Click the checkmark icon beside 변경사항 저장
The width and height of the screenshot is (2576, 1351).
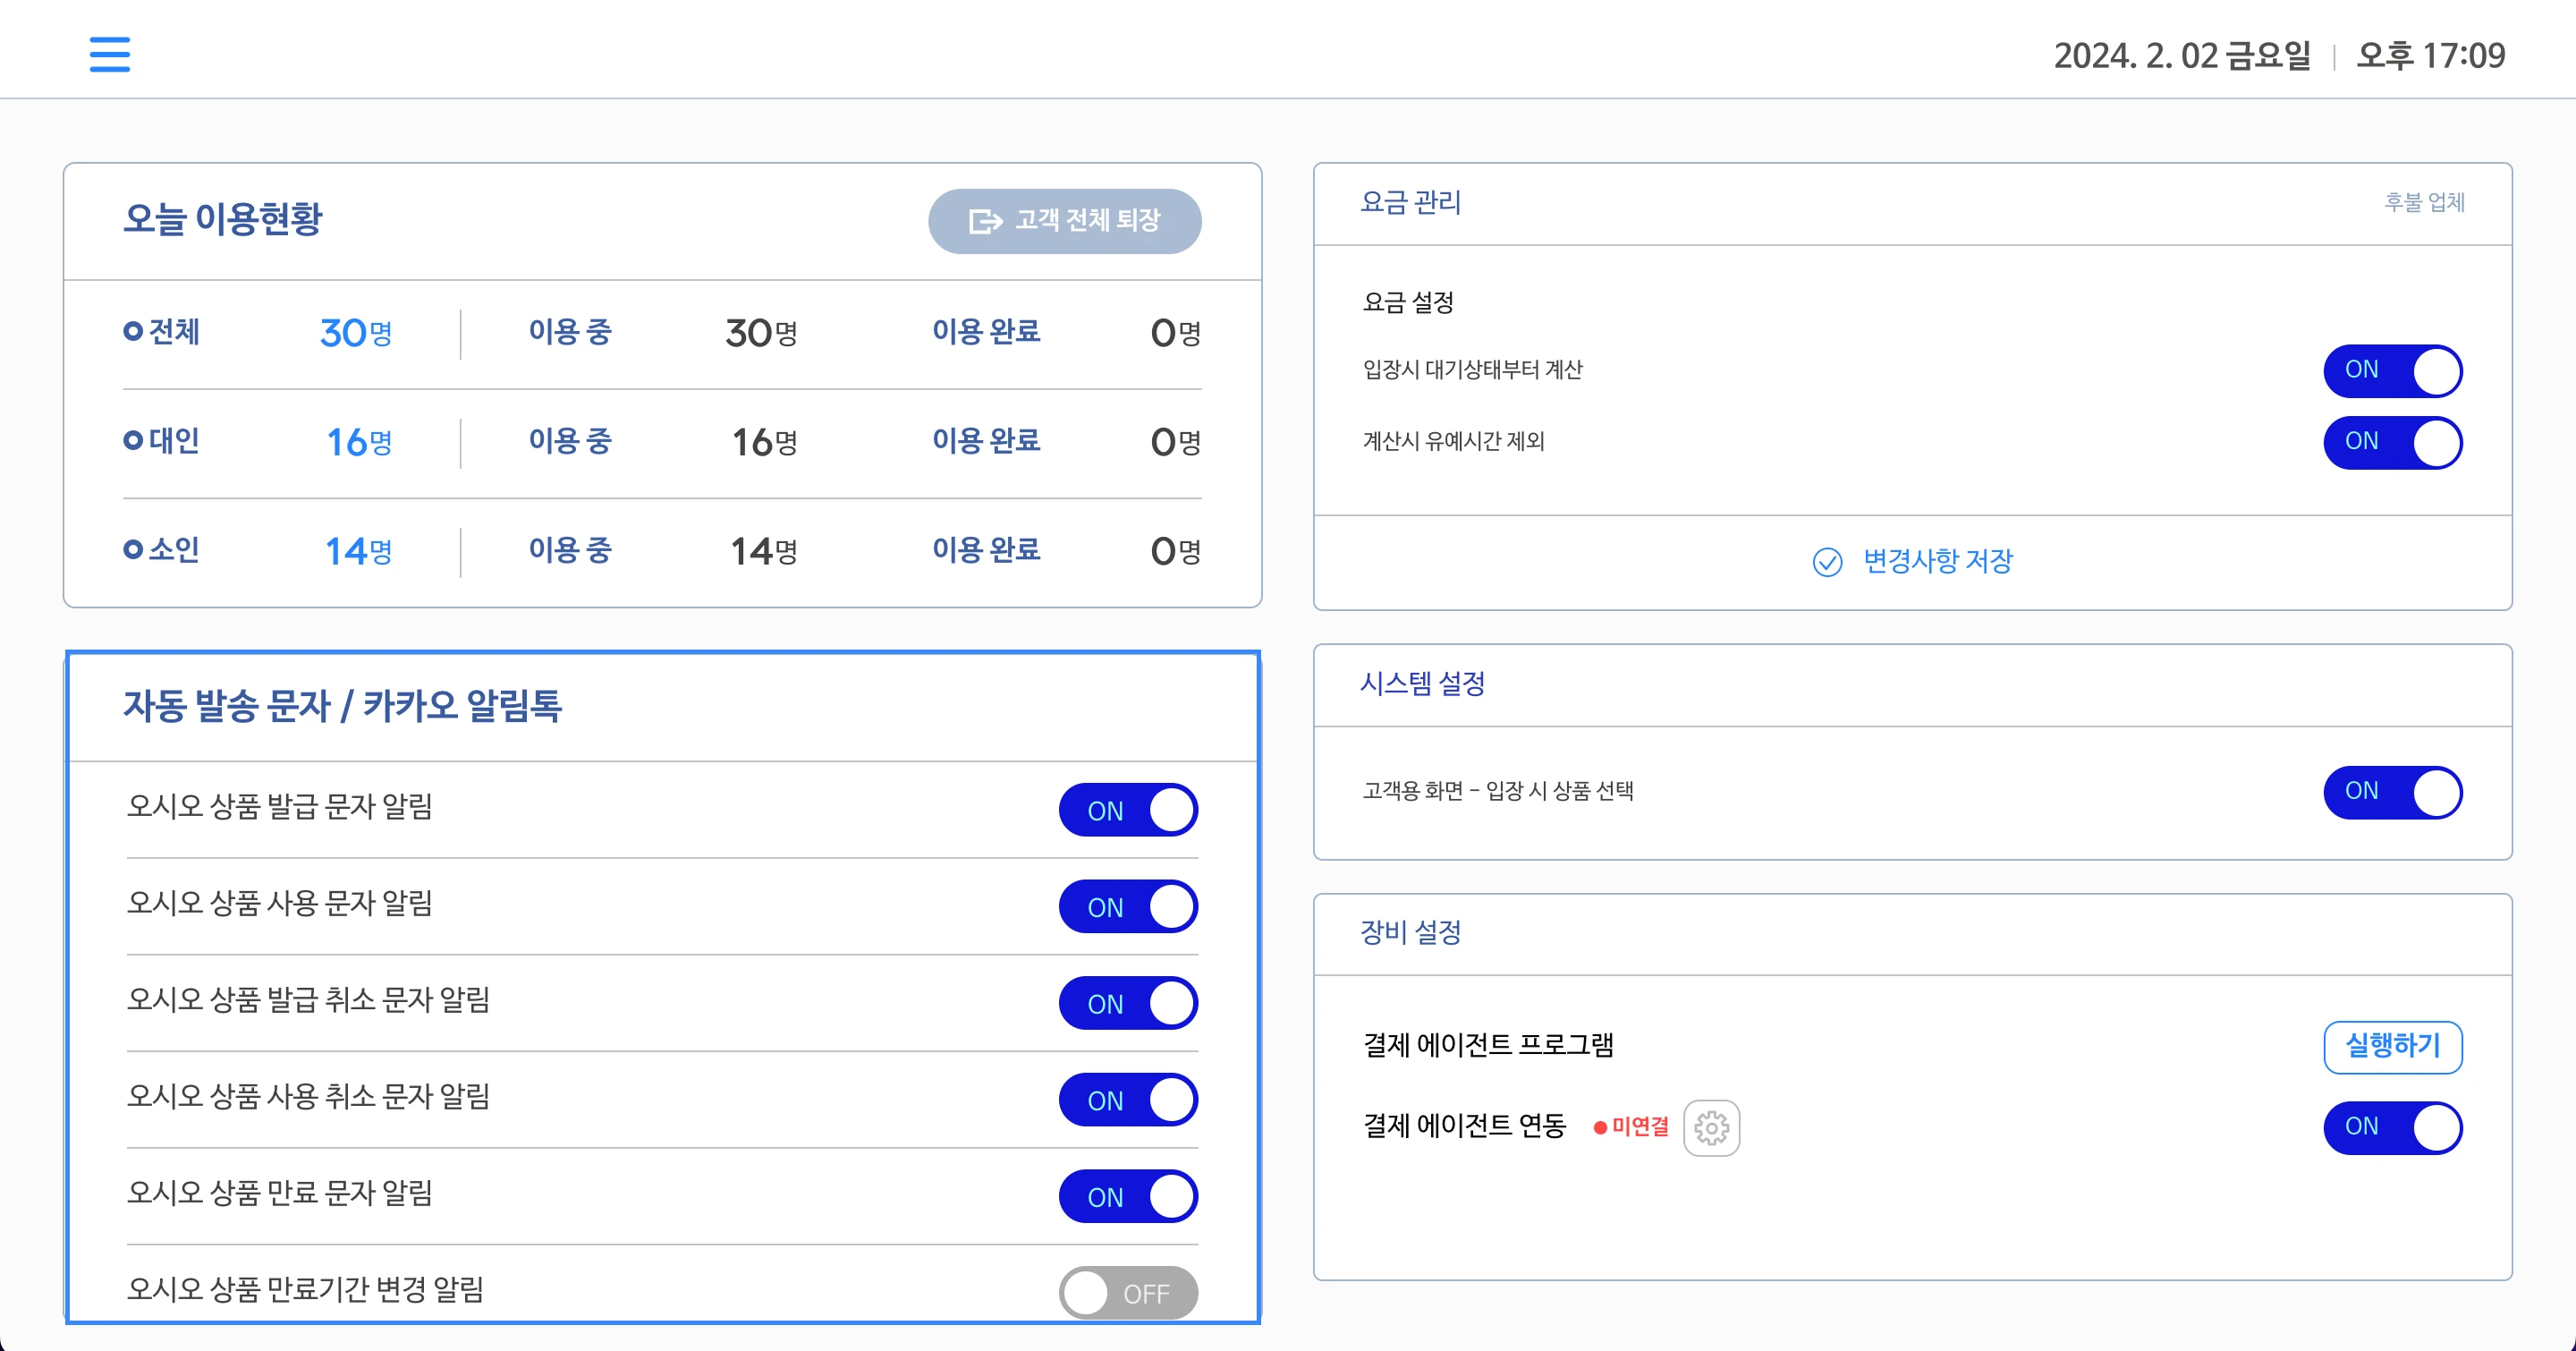click(1827, 562)
